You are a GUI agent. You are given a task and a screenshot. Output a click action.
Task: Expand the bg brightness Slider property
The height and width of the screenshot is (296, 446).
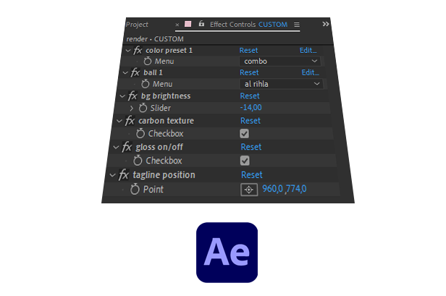(131, 108)
